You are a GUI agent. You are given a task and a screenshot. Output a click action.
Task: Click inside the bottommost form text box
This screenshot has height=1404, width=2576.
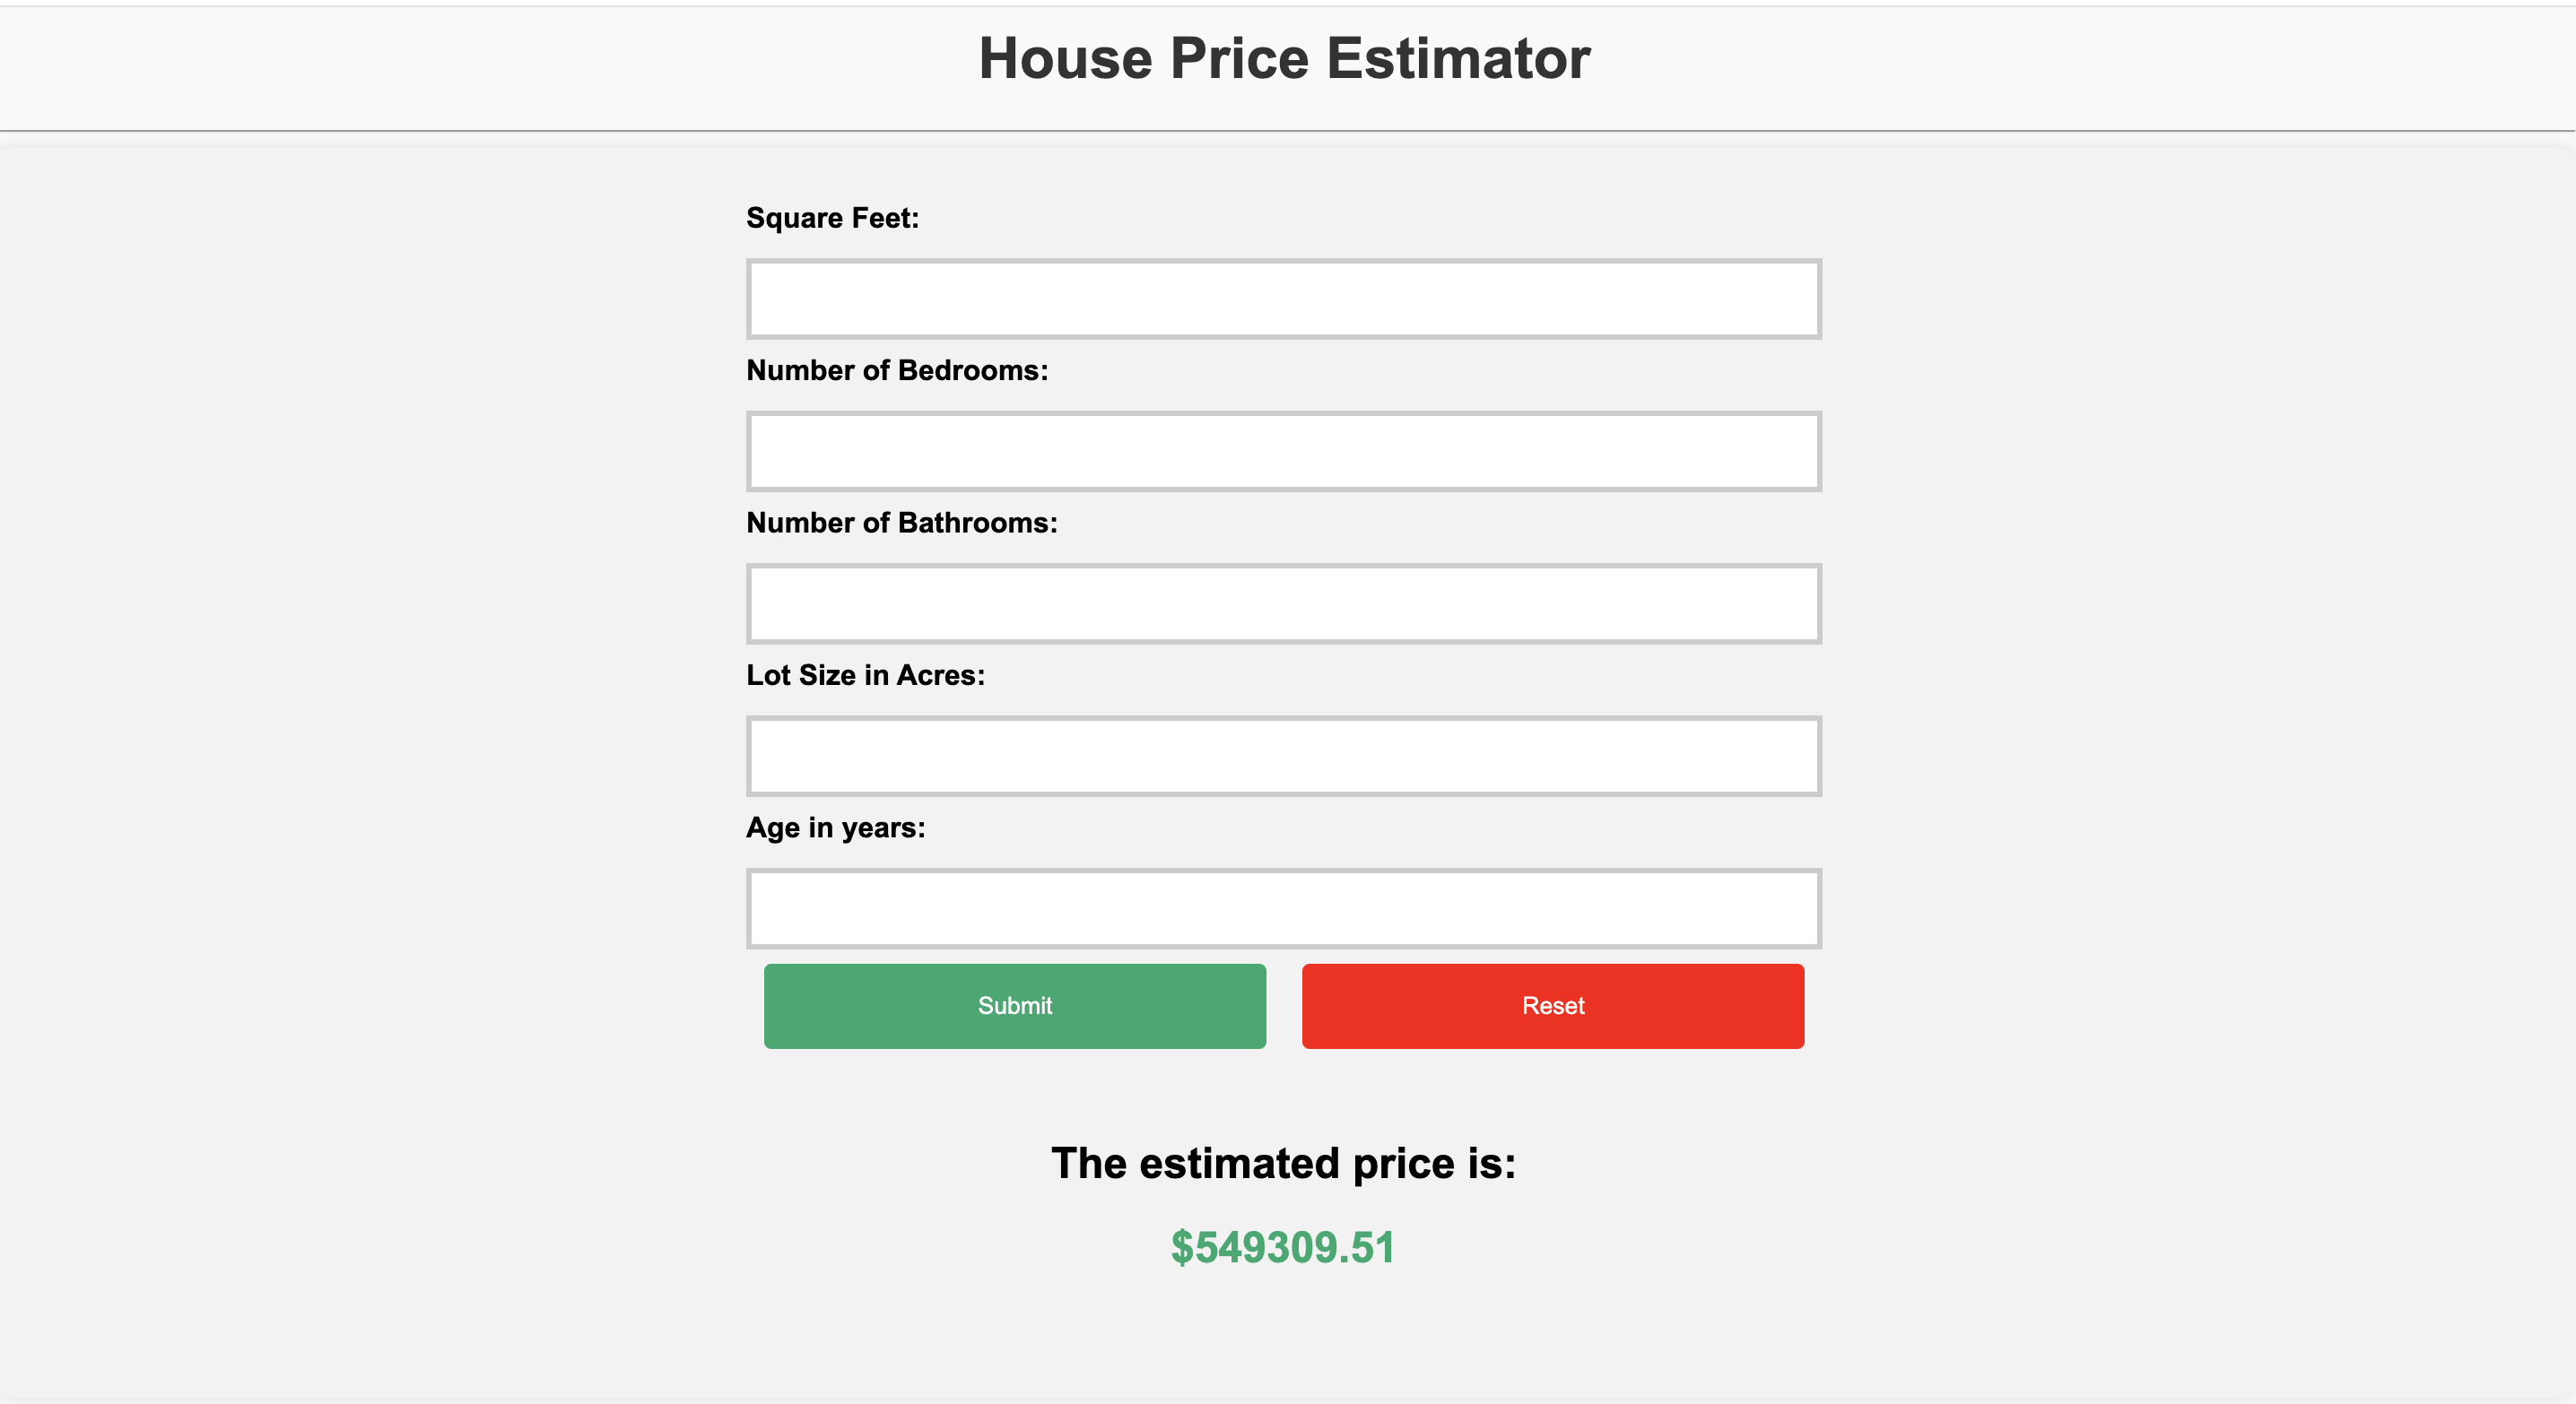[1283, 907]
